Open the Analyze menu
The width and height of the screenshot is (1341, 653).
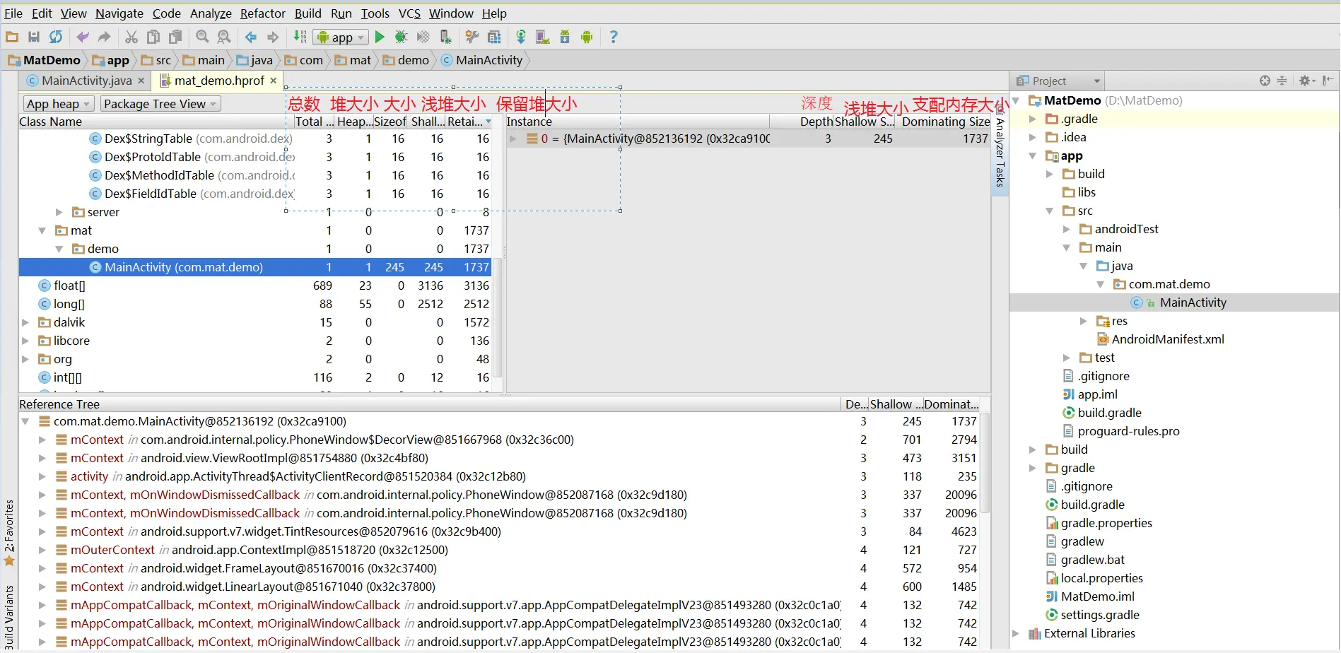211,13
